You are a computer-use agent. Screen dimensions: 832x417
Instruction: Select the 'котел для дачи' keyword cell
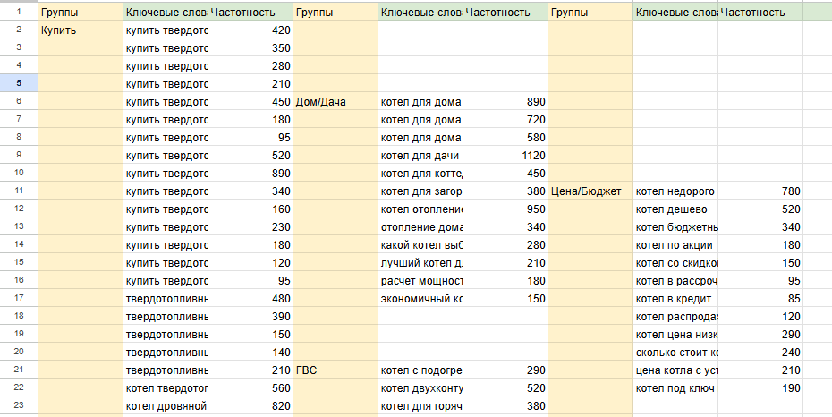tap(420, 155)
